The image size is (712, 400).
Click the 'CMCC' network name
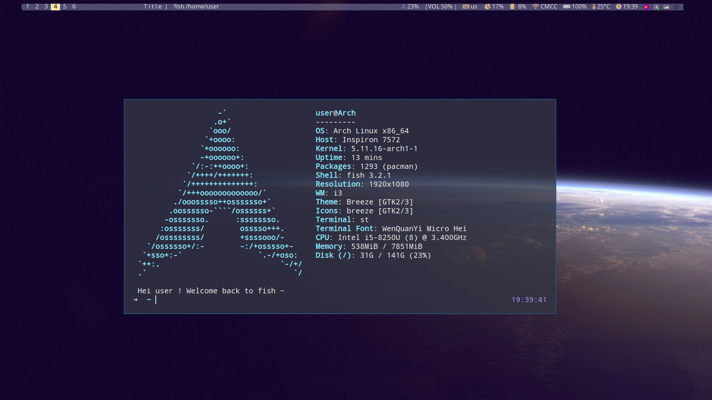(549, 7)
